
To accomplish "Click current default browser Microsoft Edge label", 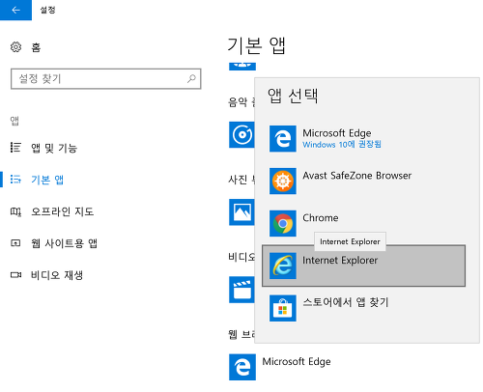I will [x=297, y=361].
